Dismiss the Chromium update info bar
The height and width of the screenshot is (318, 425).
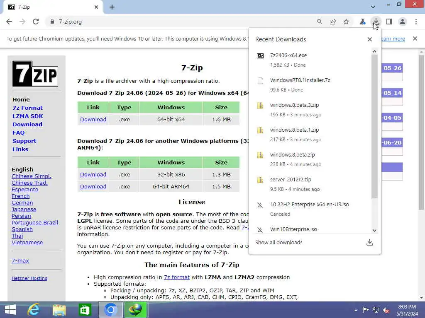[x=415, y=39]
